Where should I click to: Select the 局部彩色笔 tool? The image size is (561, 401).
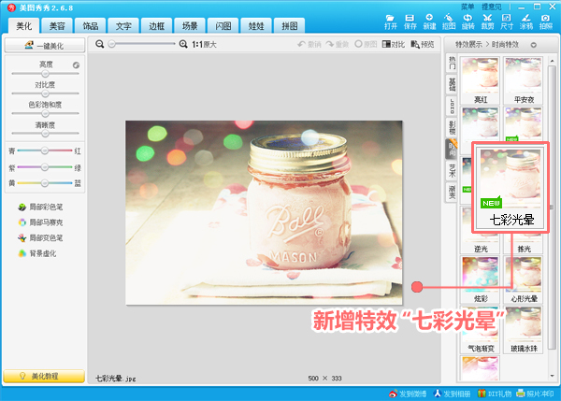click(x=43, y=207)
